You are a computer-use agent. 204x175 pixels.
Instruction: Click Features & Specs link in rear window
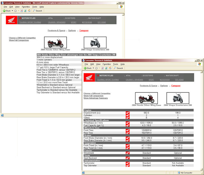click(56, 31)
